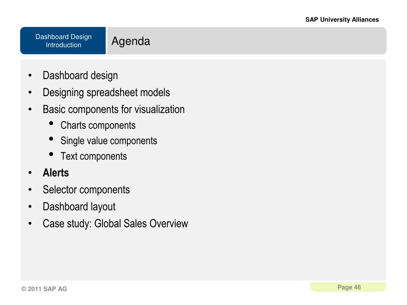Viewport: 407px width, 305px height.
Task: Click the Page 46 footer label
Action: (349, 287)
